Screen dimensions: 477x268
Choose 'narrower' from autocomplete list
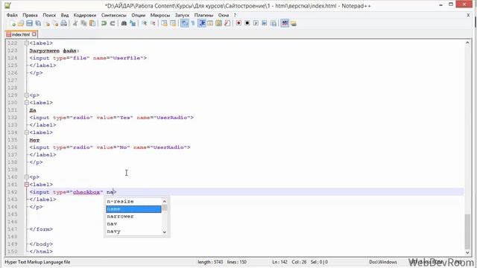pyautogui.click(x=133, y=217)
